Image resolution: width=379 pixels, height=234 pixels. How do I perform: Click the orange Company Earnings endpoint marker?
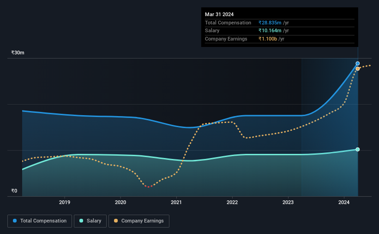point(357,69)
